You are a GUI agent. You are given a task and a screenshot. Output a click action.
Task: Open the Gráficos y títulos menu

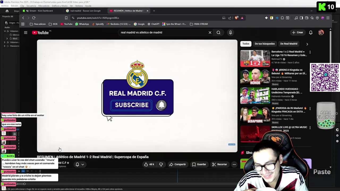60,6
